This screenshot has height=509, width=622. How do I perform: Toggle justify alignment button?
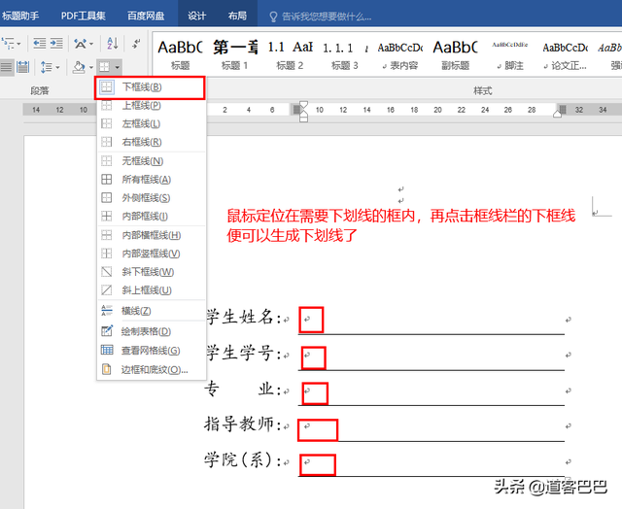[7, 67]
